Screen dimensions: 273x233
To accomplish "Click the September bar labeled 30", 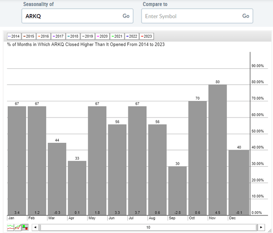I will point(177,191).
